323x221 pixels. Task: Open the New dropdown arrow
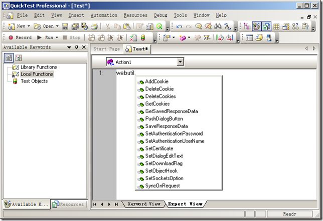[x=29, y=26]
